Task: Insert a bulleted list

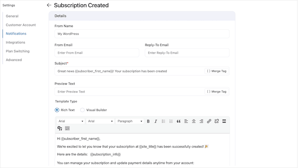Action: (x=163, y=121)
